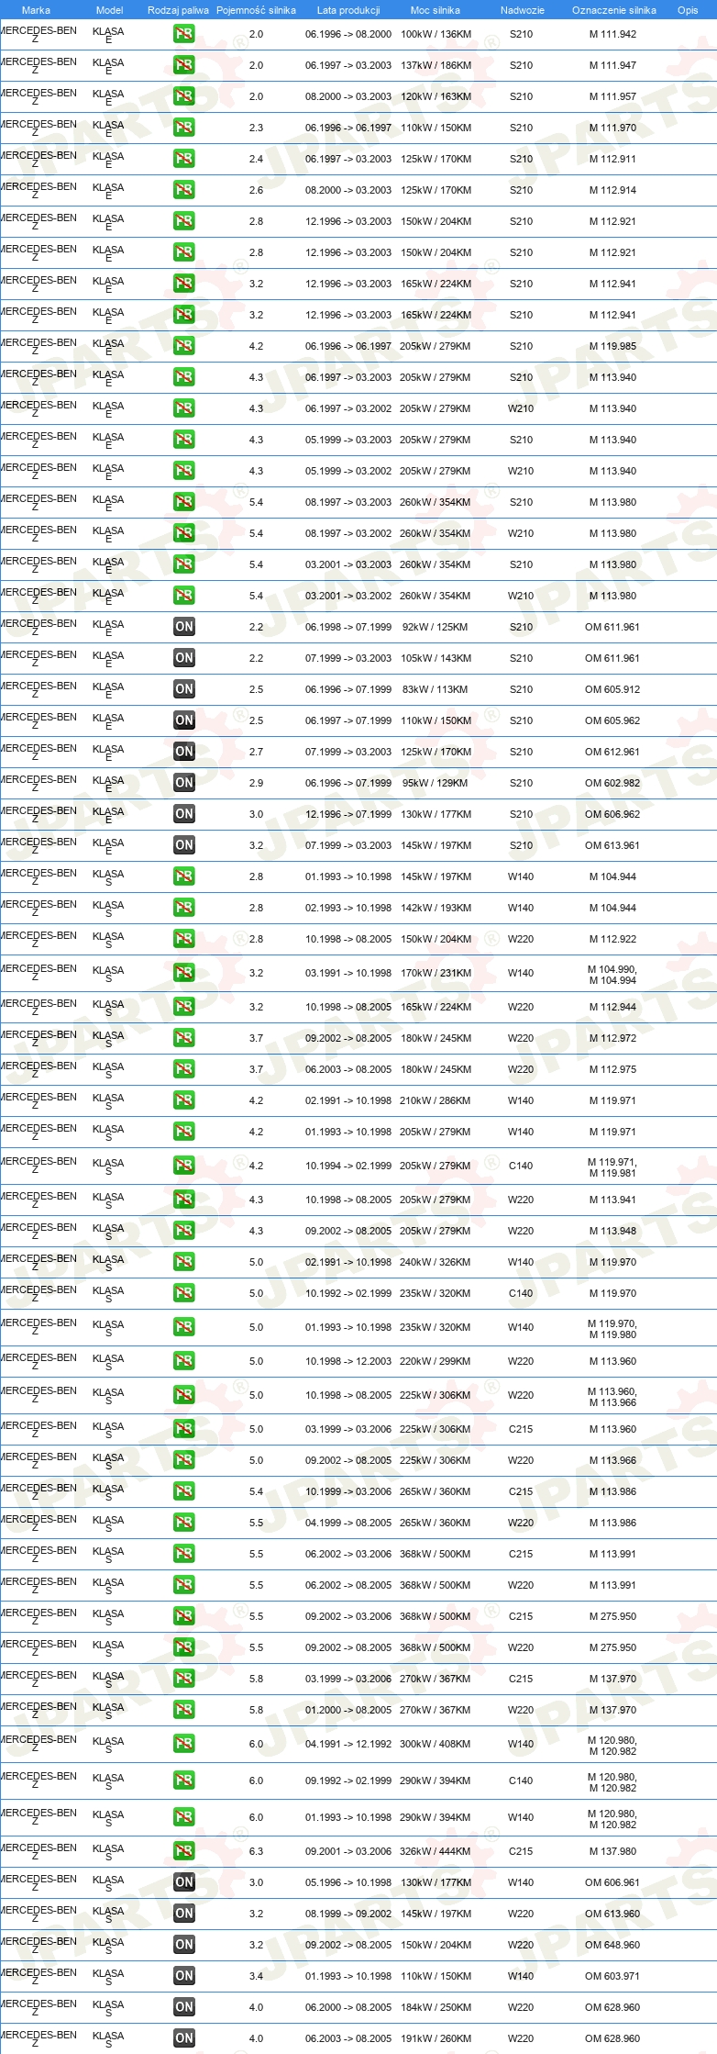
Task: Click the 300kW / 408KM power value
Action: pyautogui.click(x=436, y=1744)
